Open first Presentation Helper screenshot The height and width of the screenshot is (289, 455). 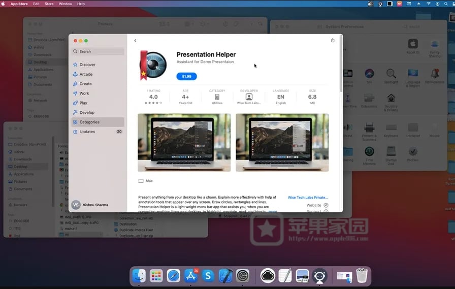pos(184,143)
